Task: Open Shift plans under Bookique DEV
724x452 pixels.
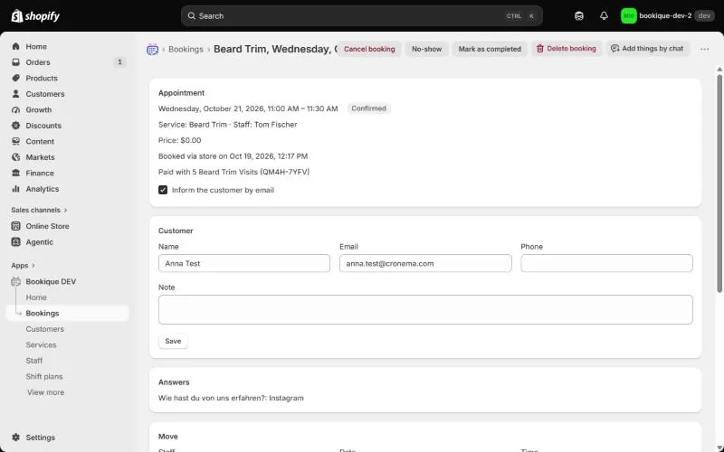Action: 44,377
